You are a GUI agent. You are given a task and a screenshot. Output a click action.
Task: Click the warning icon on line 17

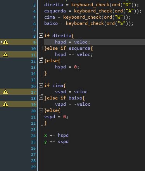(5, 92)
